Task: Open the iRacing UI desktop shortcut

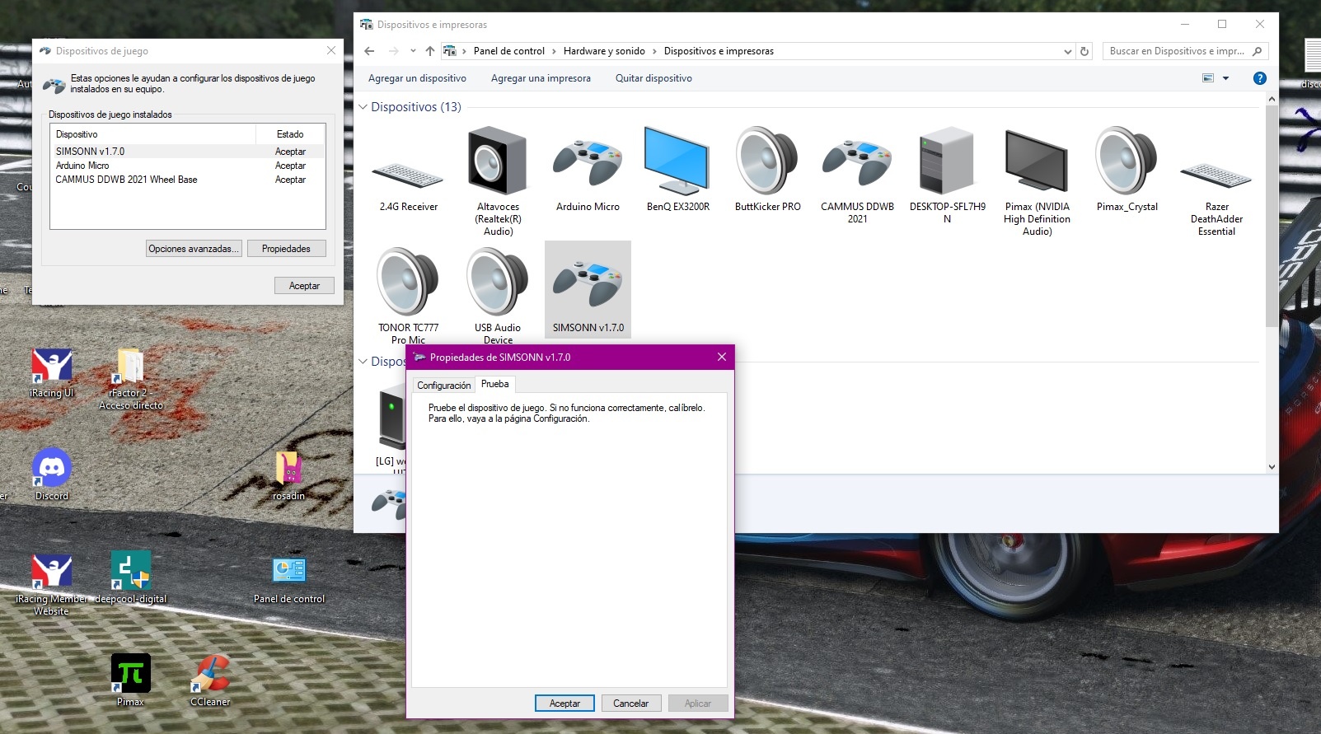Action: (x=52, y=373)
